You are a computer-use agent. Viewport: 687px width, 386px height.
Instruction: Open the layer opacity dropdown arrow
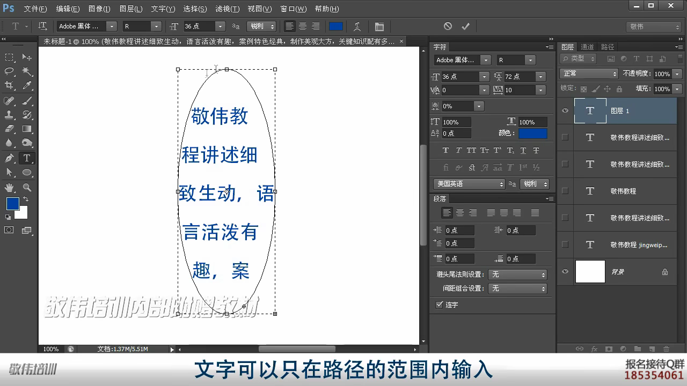coord(677,73)
